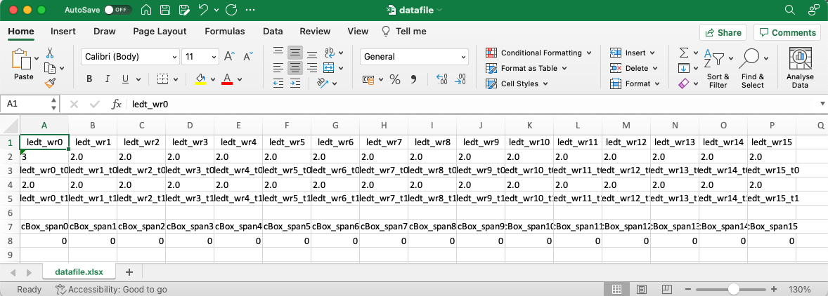Image resolution: width=828 pixels, height=296 pixels.
Task: Increase font size with large A icon
Action: coord(229,56)
